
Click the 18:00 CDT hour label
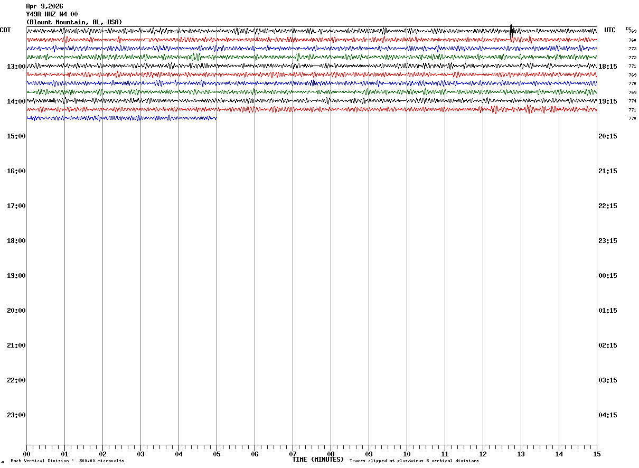[16, 241]
